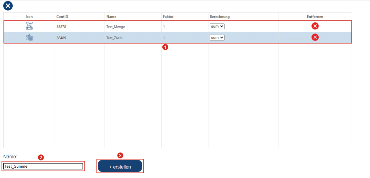Click the Test_Menge name cell

(116, 27)
